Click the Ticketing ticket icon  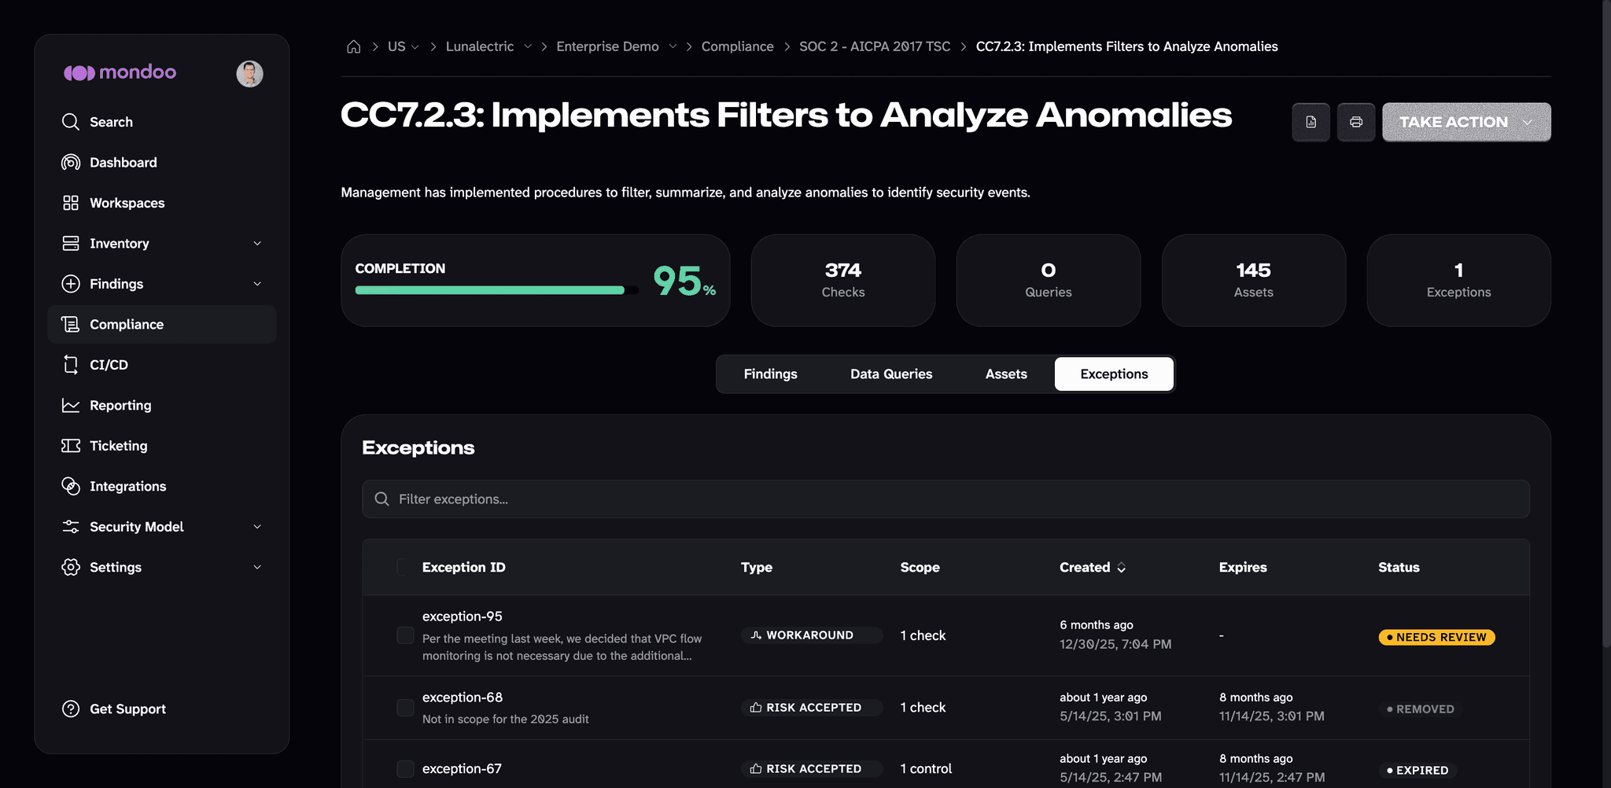tap(71, 446)
